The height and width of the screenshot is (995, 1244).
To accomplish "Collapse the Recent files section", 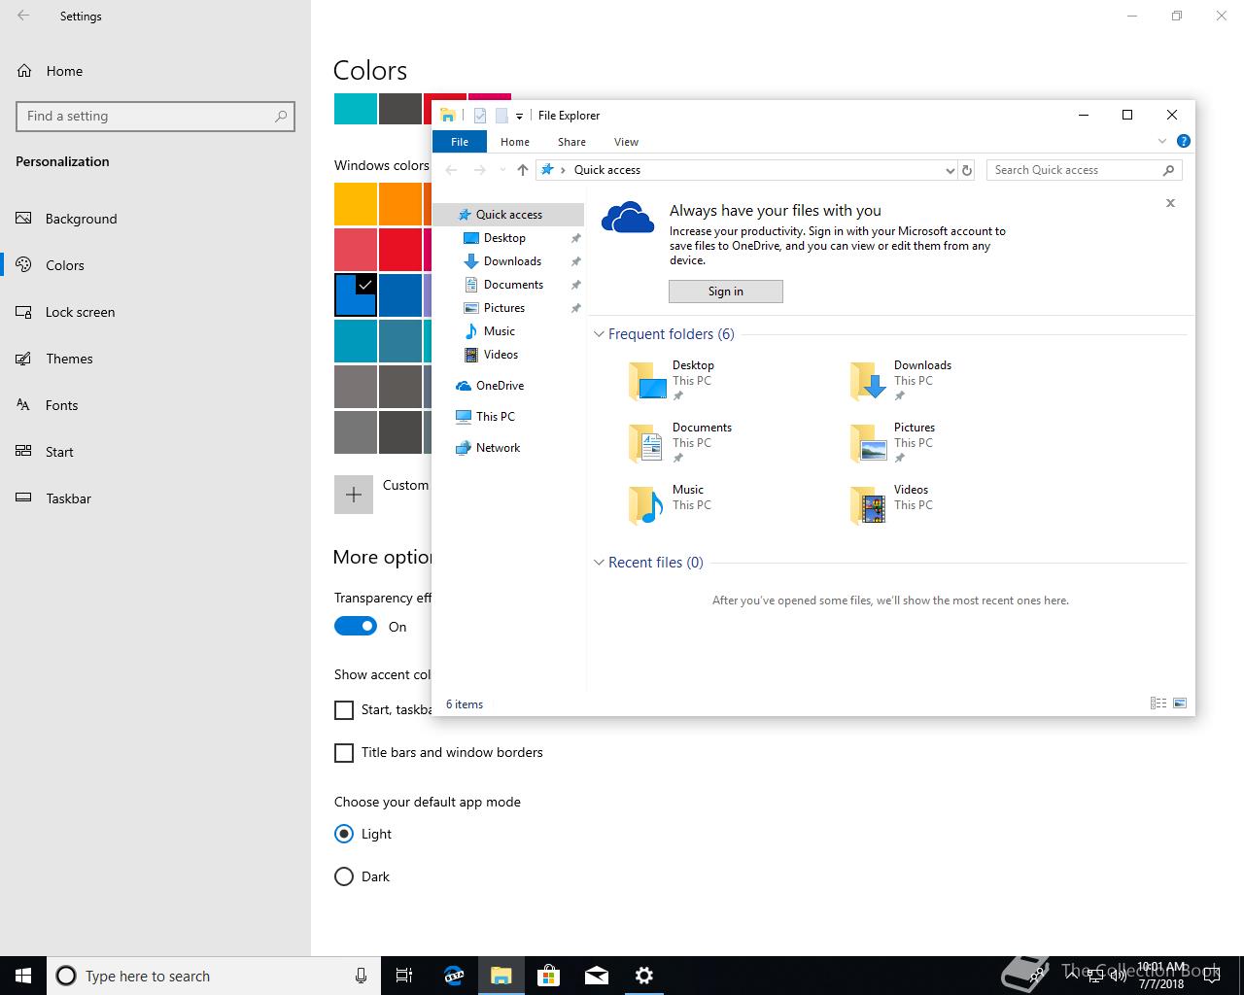I will pyautogui.click(x=599, y=563).
